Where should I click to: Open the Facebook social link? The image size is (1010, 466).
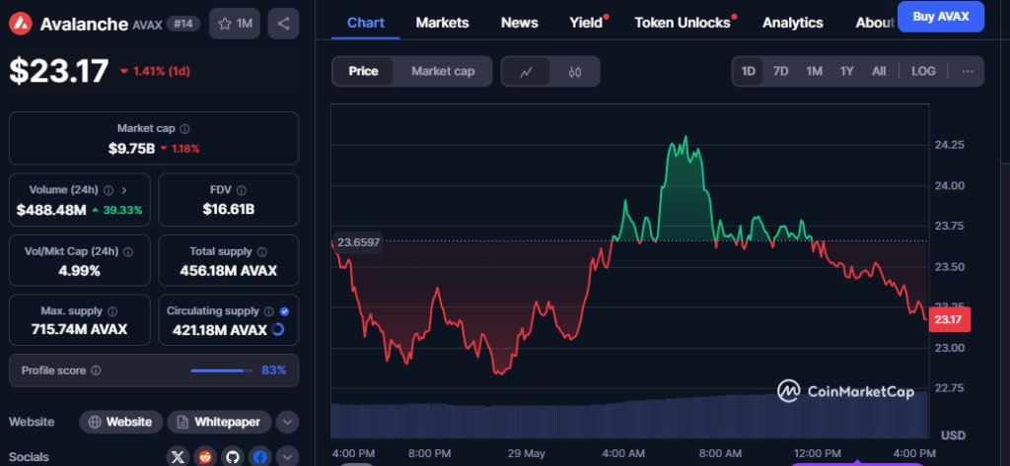point(260,457)
